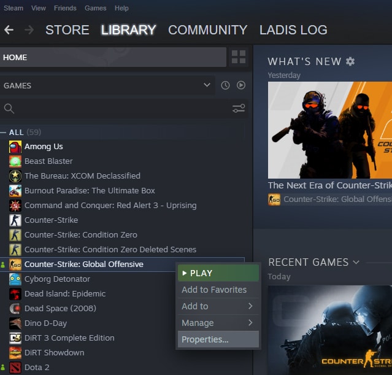Image resolution: width=392 pixels, height=375 pixels.
Task: Click the ready-to-play filter icon
Action: (x=241, y=85)
